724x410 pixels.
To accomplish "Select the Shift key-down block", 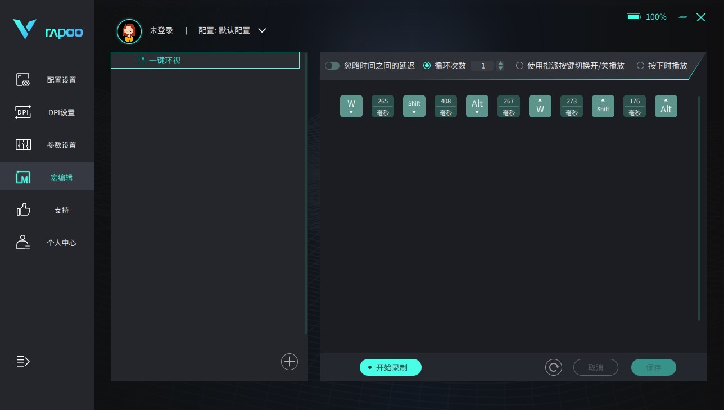I will pyautogui.click(x=414, y=106).
